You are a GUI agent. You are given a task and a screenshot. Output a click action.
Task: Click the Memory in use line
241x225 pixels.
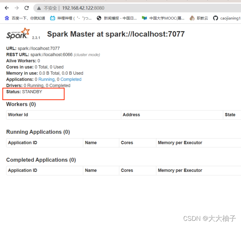(45, 73)
